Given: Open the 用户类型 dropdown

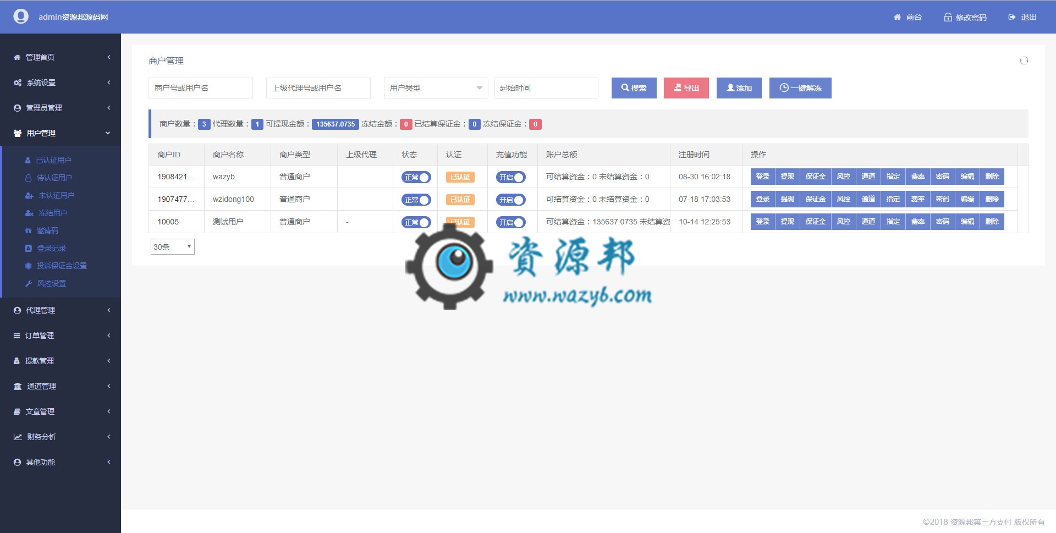Looking at the screenshot, I should [436, 88].
